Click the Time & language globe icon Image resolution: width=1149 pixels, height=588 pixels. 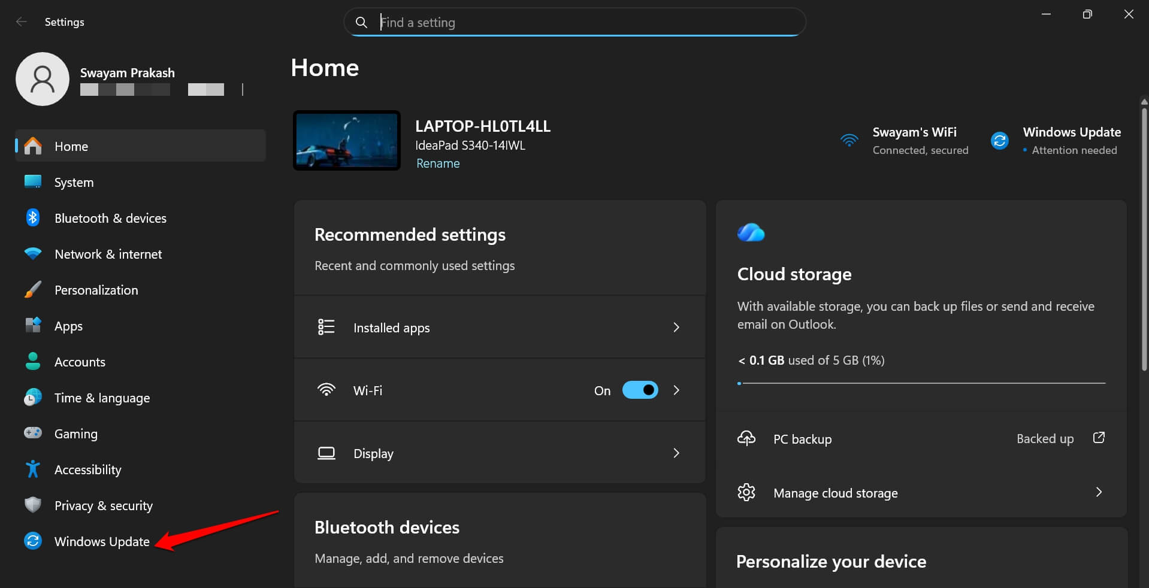click(33, 397)
